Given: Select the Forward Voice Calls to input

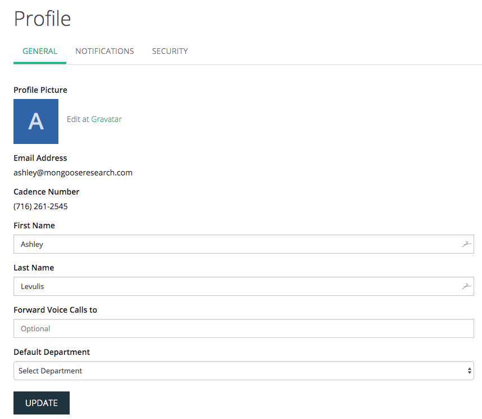Looking at the screenshot, I should pyautogui.click(x=243, y=328).
